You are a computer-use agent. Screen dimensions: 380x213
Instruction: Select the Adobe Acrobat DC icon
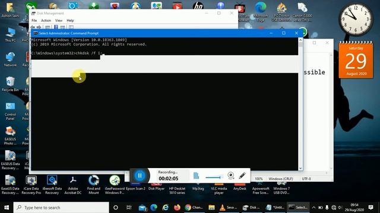click(x=72, y=185)
